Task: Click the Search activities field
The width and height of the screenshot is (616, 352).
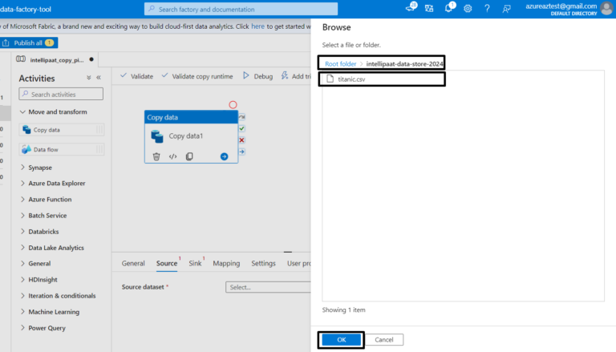Action: coord(61,95)
